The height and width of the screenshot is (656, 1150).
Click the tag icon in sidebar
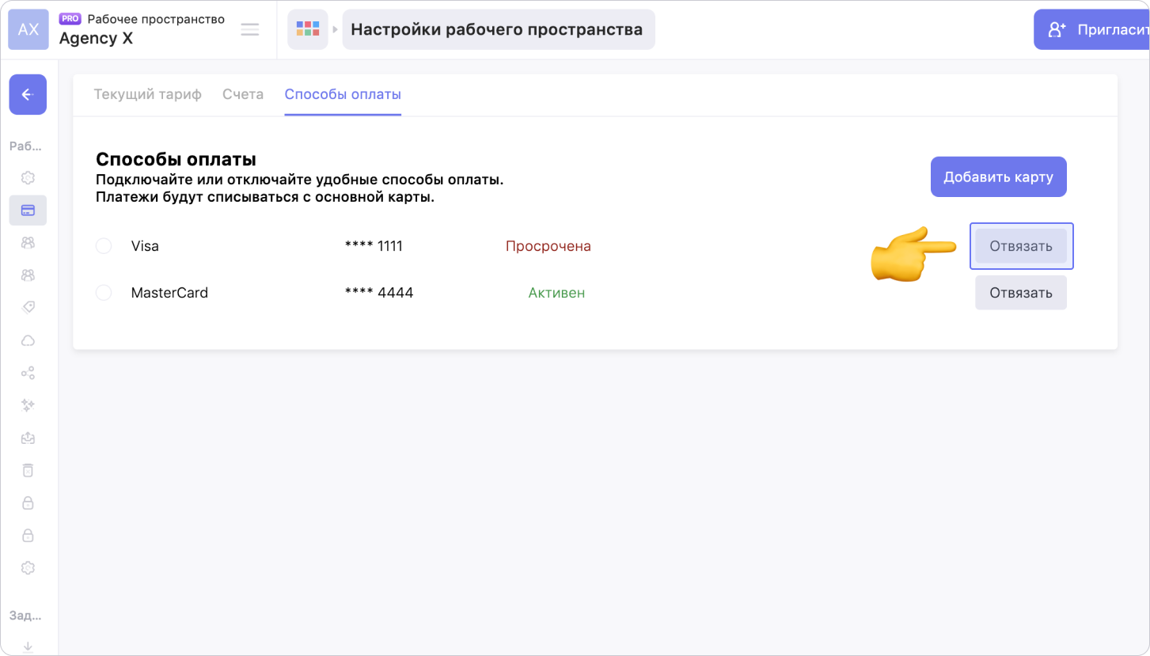[x=28, y=307]
